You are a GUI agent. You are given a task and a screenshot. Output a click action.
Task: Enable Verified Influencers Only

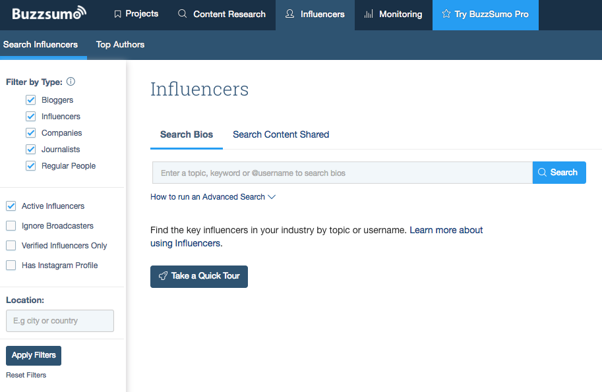pyautogui.click(x=11, y=246)
